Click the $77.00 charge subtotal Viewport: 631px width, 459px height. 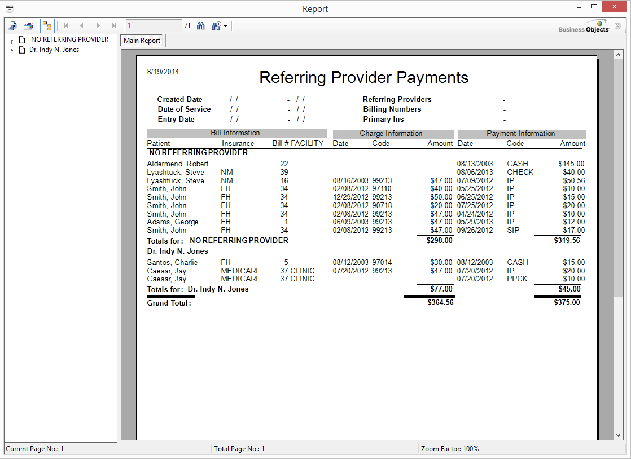pyautogui.click(x=441, y=289)
